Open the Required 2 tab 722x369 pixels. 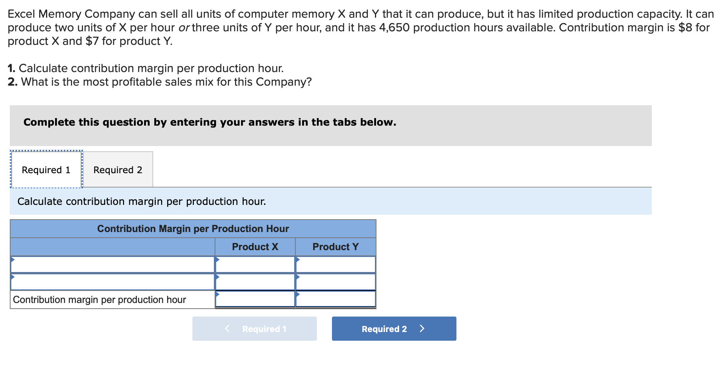coord(118,169)
